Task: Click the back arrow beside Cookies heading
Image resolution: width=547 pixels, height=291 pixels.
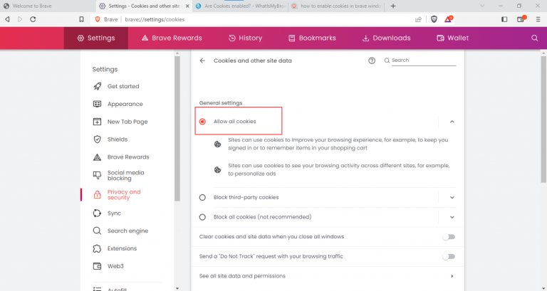Action: [x=202, y=61]
